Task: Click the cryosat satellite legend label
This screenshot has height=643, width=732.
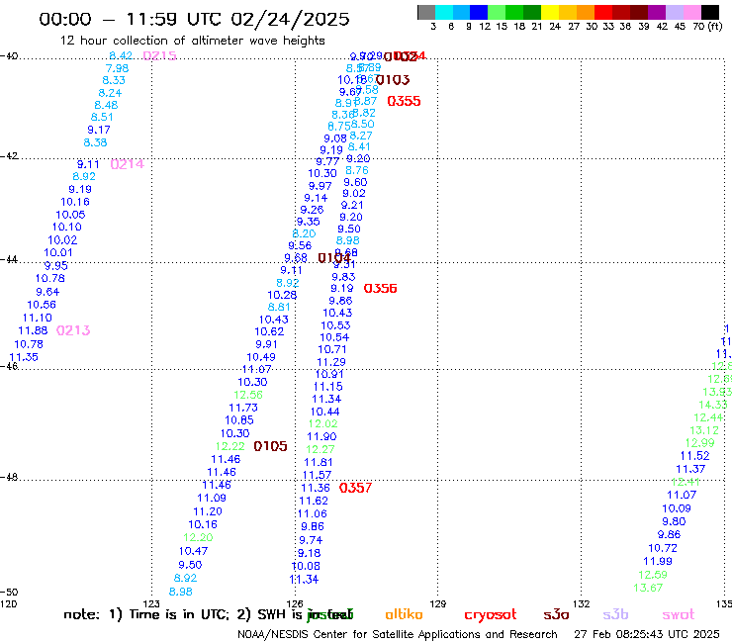Action: click(x=491, y=614)
